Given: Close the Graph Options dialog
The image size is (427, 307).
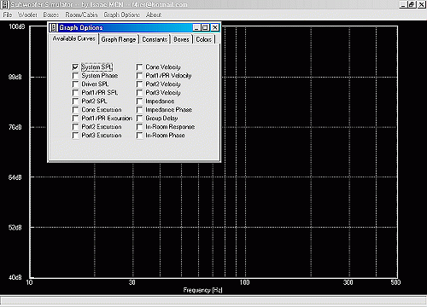Looking at the screenshot, I should tap(215, 27).
